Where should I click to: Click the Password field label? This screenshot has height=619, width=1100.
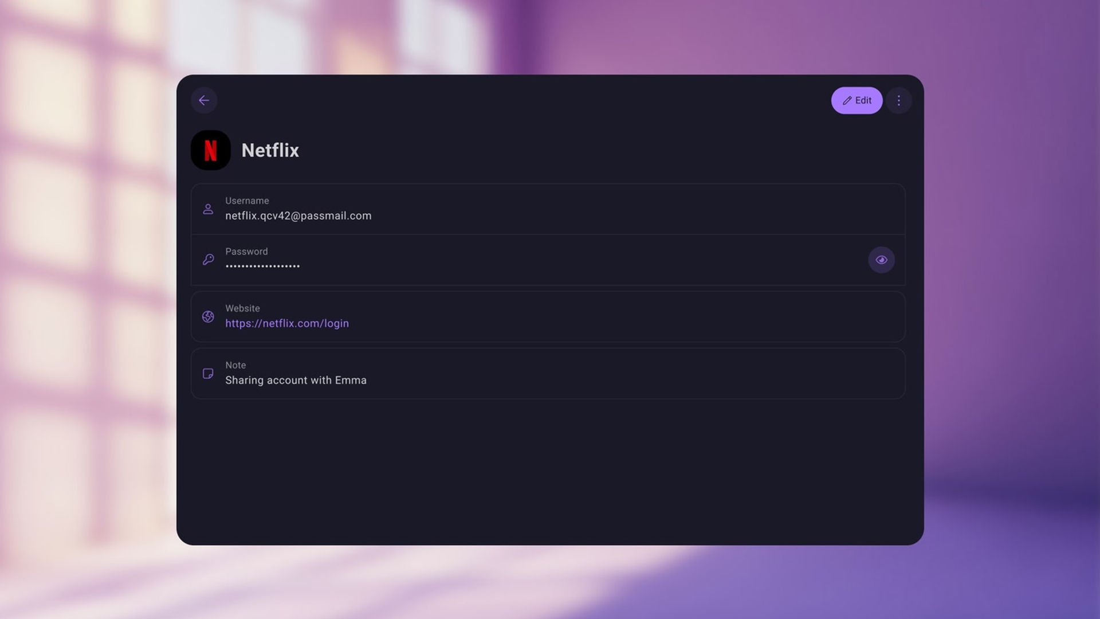pyautogui.click(x=246, y=252)
